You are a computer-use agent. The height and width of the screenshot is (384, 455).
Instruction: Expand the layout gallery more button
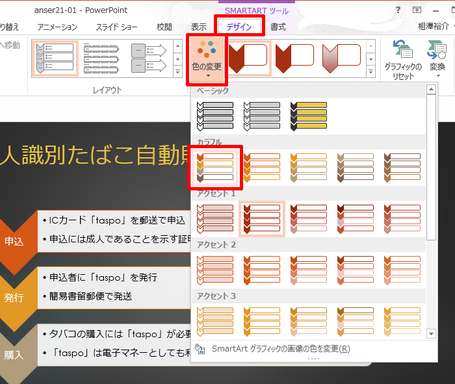177,71
